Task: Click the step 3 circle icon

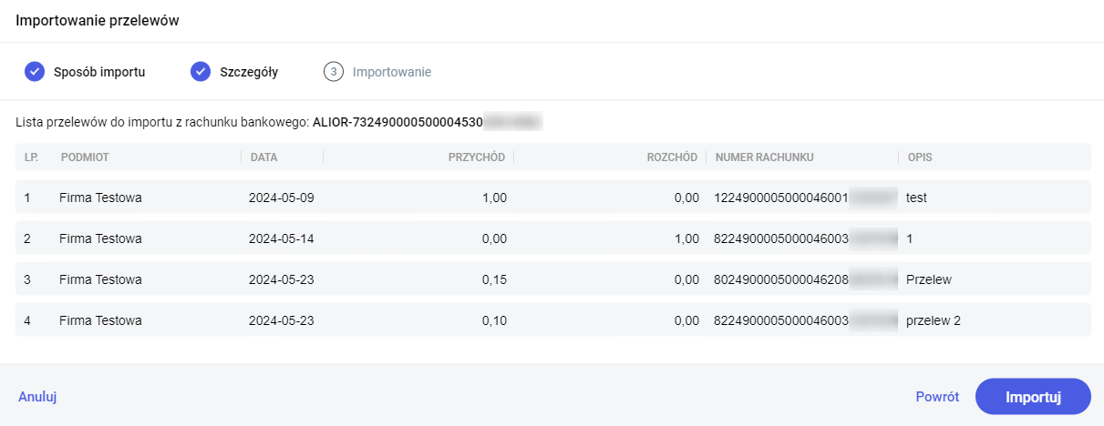Action: click(334, 72)
